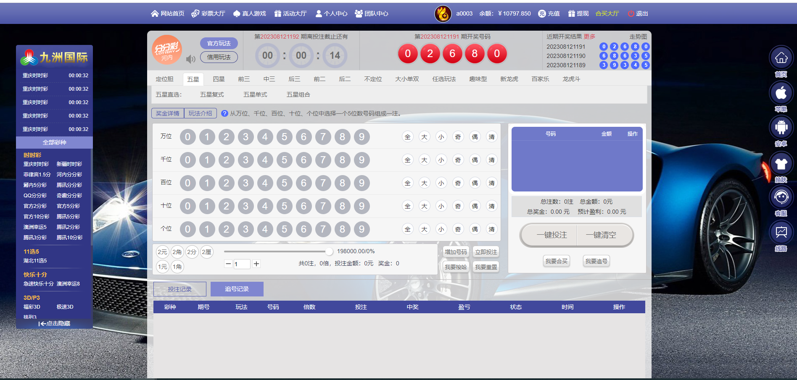The image size is (797, 380).
Task: Expand more results via 更多 link
Action: click(x=589, y=37)
